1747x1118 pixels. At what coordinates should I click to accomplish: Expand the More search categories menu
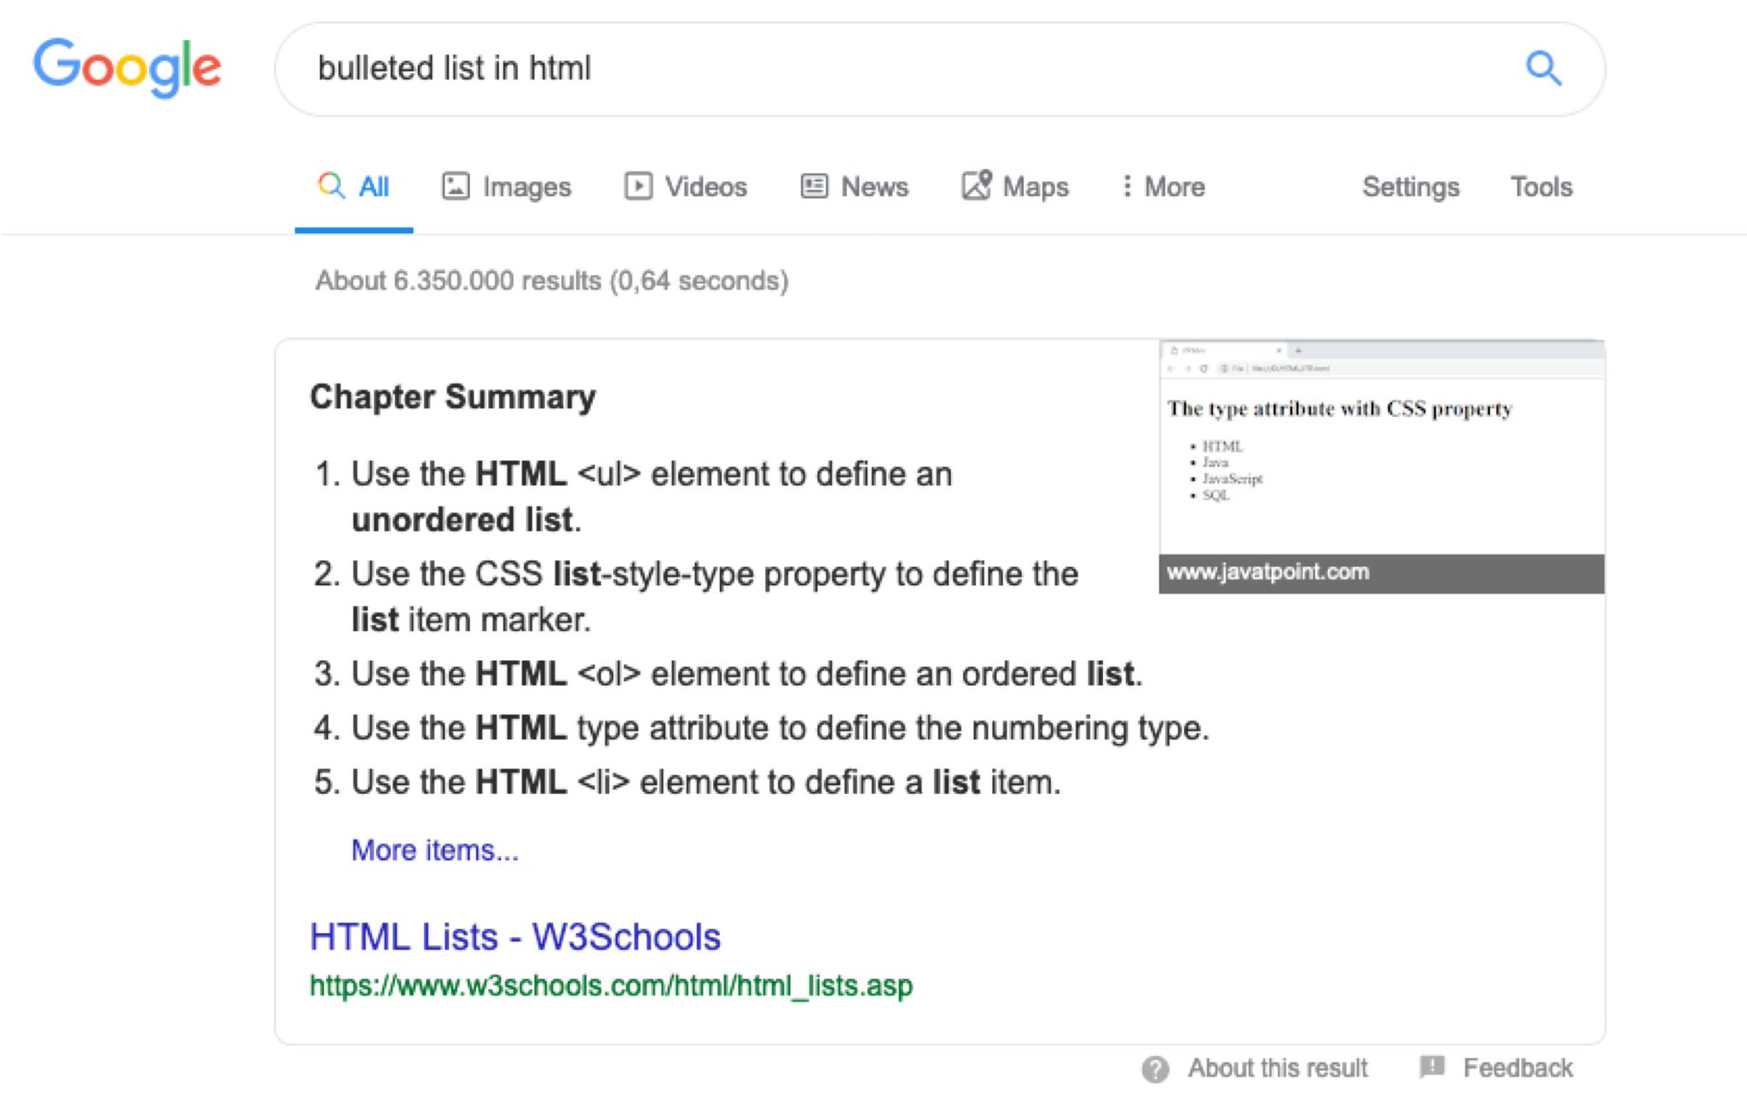pos(1164,186)
